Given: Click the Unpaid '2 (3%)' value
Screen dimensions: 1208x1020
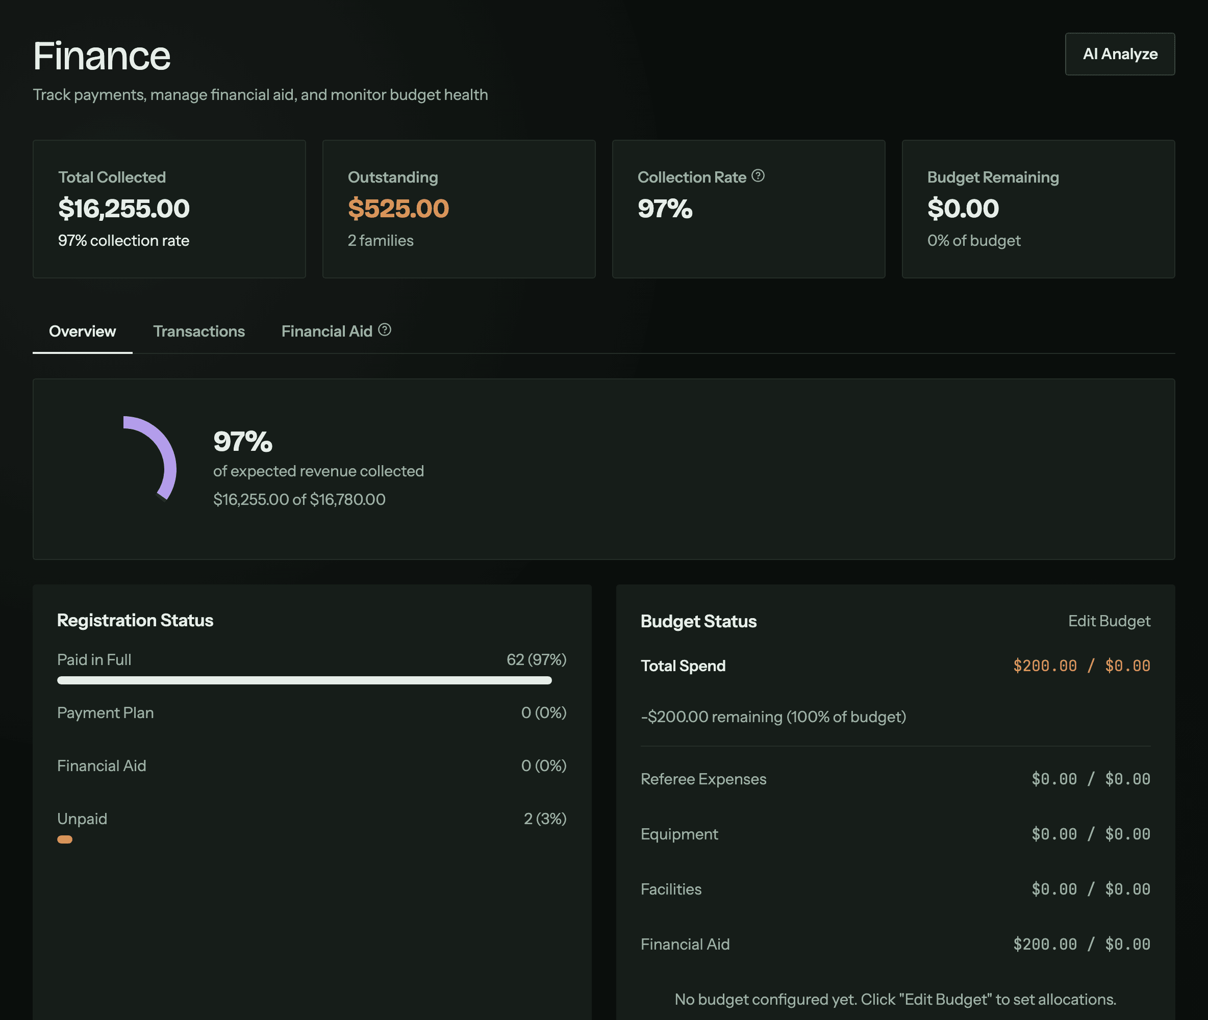Looking at the screenshot, I should (545, 819).
